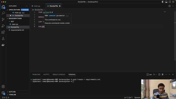The width and height of the screenshot is (176, 99).
Task: Click the COPY instruction on line 5
Action: pos(40,22)
